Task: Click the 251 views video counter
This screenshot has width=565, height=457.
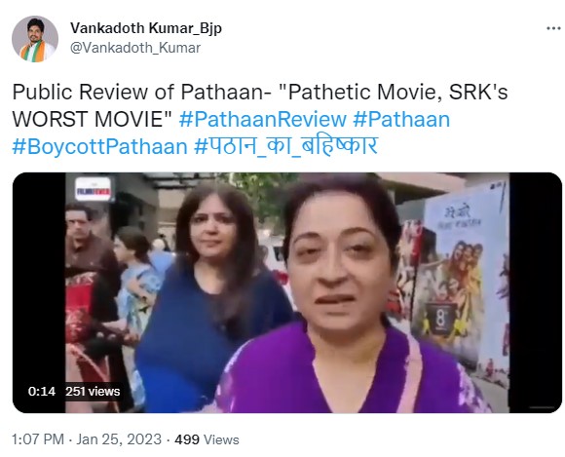Action: 93,392
